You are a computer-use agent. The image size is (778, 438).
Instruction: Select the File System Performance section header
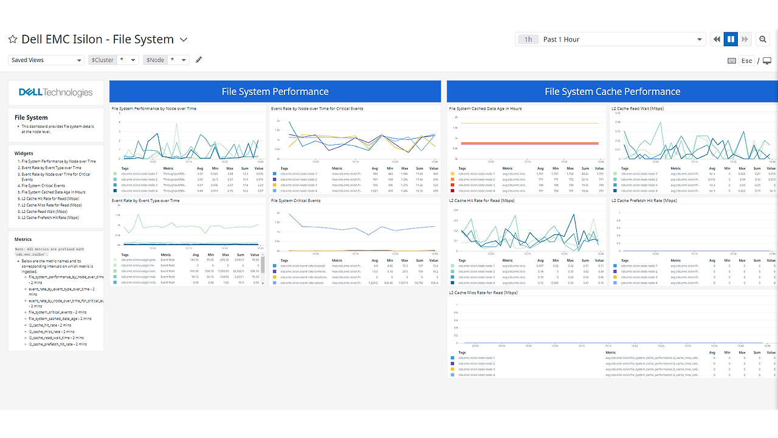(275, 91)
